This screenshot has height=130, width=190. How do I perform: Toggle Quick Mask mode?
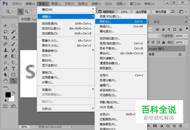(5, 106)
